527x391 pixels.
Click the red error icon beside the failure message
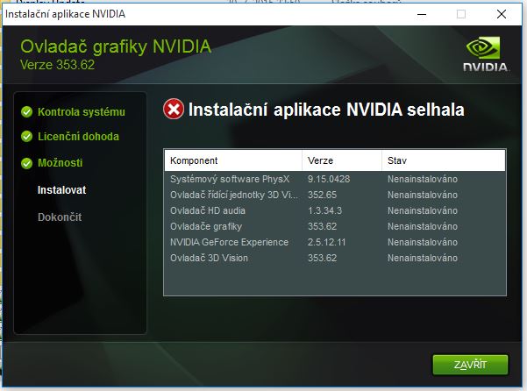(174, 110)
